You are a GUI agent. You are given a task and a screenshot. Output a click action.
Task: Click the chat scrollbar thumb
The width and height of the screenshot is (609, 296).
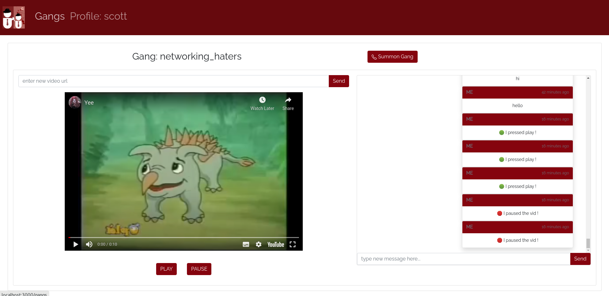588,243
